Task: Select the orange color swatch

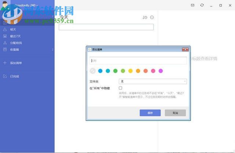Action: click(138, 71)
